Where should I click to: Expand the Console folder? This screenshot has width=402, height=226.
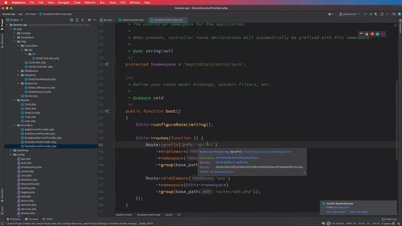pos(14,33)
